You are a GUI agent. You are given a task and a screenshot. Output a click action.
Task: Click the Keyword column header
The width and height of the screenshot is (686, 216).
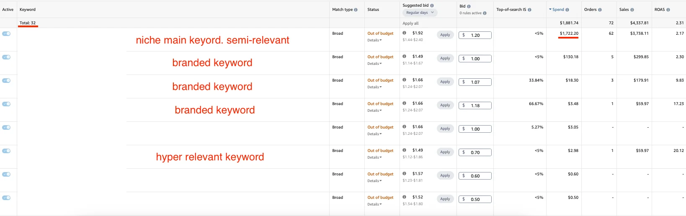(28, 10)
